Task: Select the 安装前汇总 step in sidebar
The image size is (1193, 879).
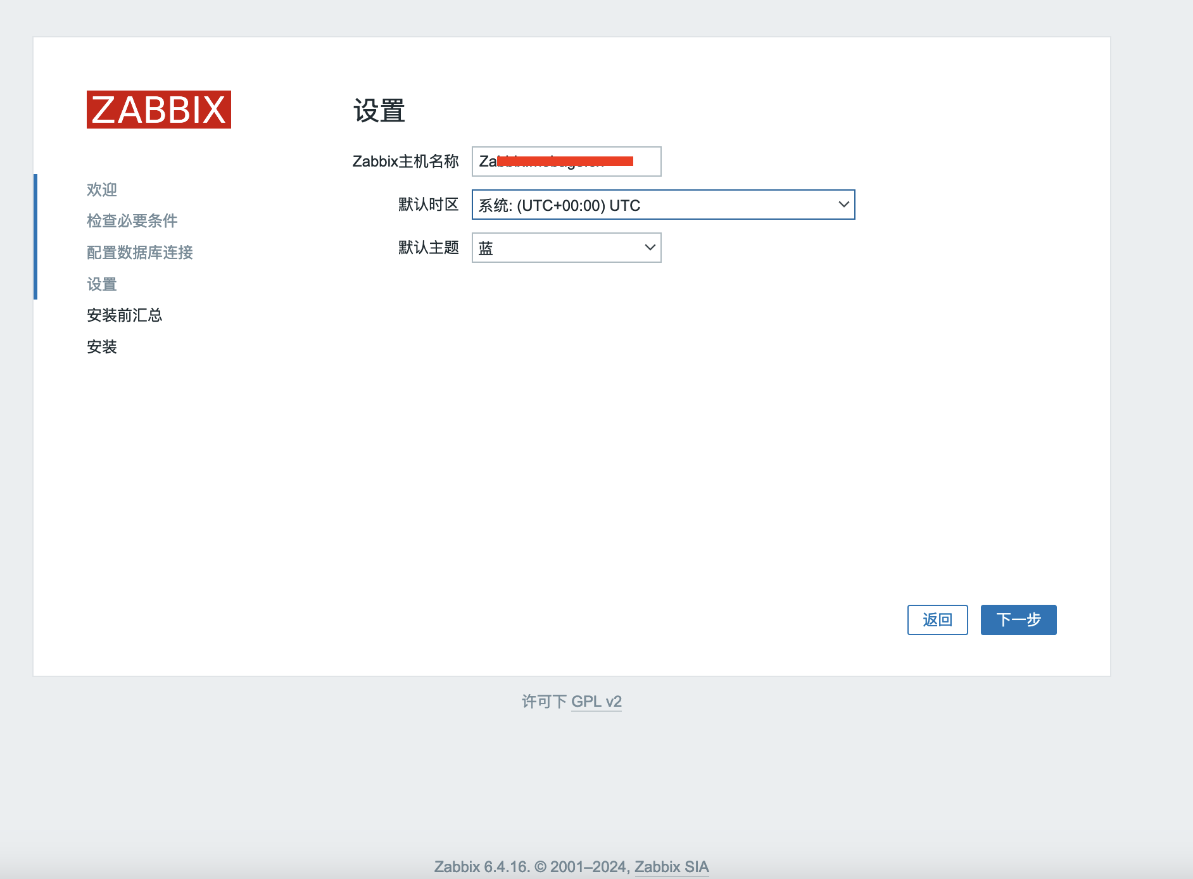Action: pos(125,315)
